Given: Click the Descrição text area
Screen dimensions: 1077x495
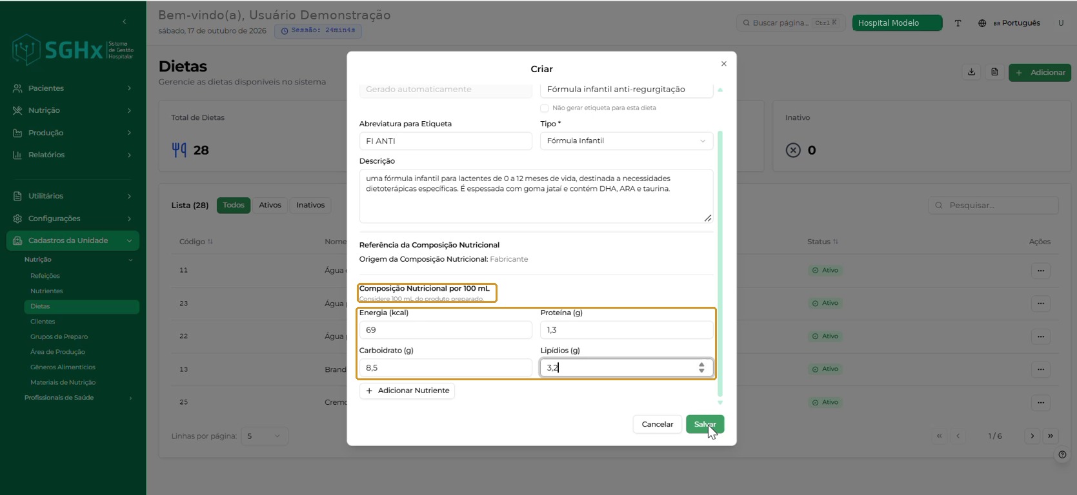Looking at the screenshot, I should [x=536, y=196].
